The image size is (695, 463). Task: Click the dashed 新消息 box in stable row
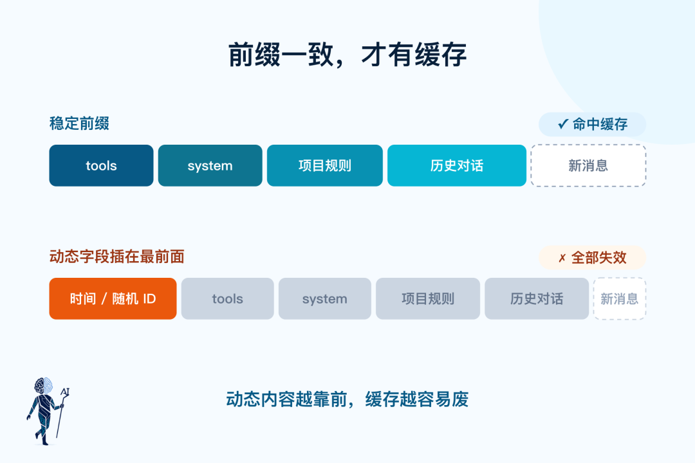[588, 165]
